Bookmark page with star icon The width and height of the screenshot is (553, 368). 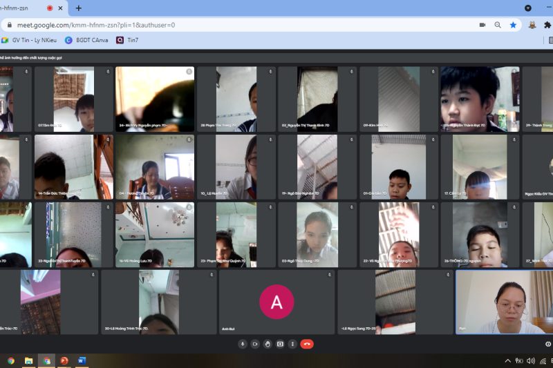[513, 25]
